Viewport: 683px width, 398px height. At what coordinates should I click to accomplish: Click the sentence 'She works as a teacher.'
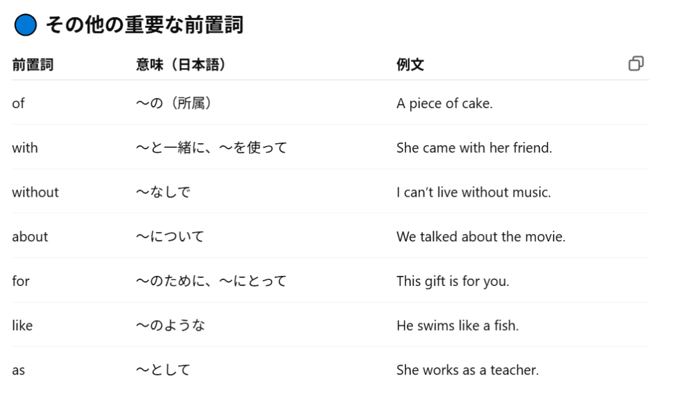(468, 370)
